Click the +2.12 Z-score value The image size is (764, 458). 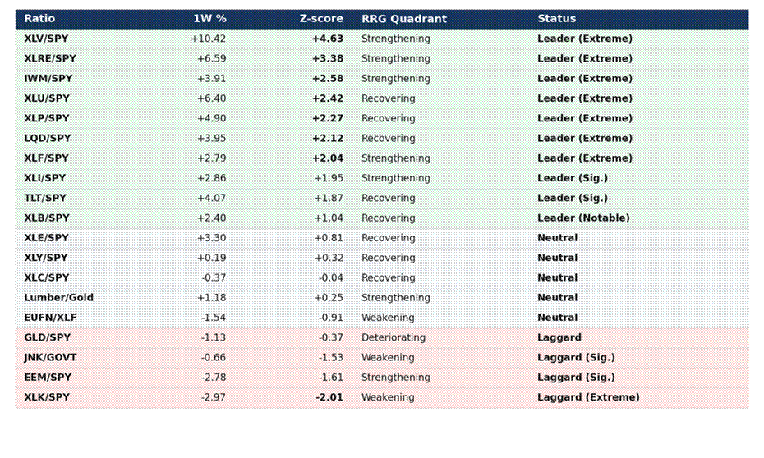tap(328, 138)
